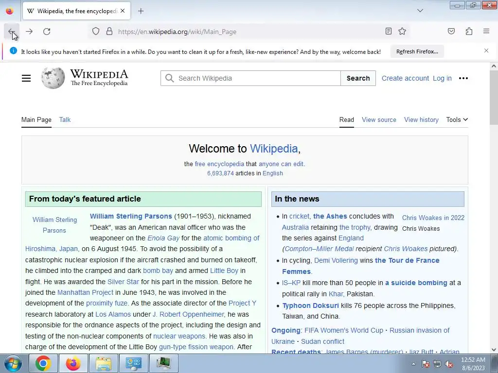Open the Ashes news link

pyautogui.click(x=330, y=216)
